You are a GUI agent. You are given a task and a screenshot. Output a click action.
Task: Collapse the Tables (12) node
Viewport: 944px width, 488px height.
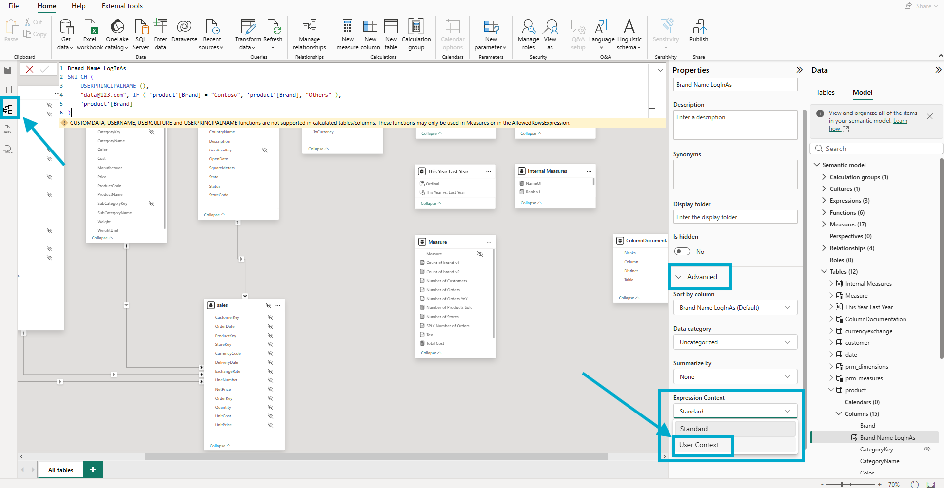click(824, 271)
